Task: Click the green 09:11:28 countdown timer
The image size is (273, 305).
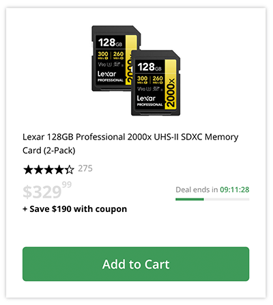Action: (235, 189)
